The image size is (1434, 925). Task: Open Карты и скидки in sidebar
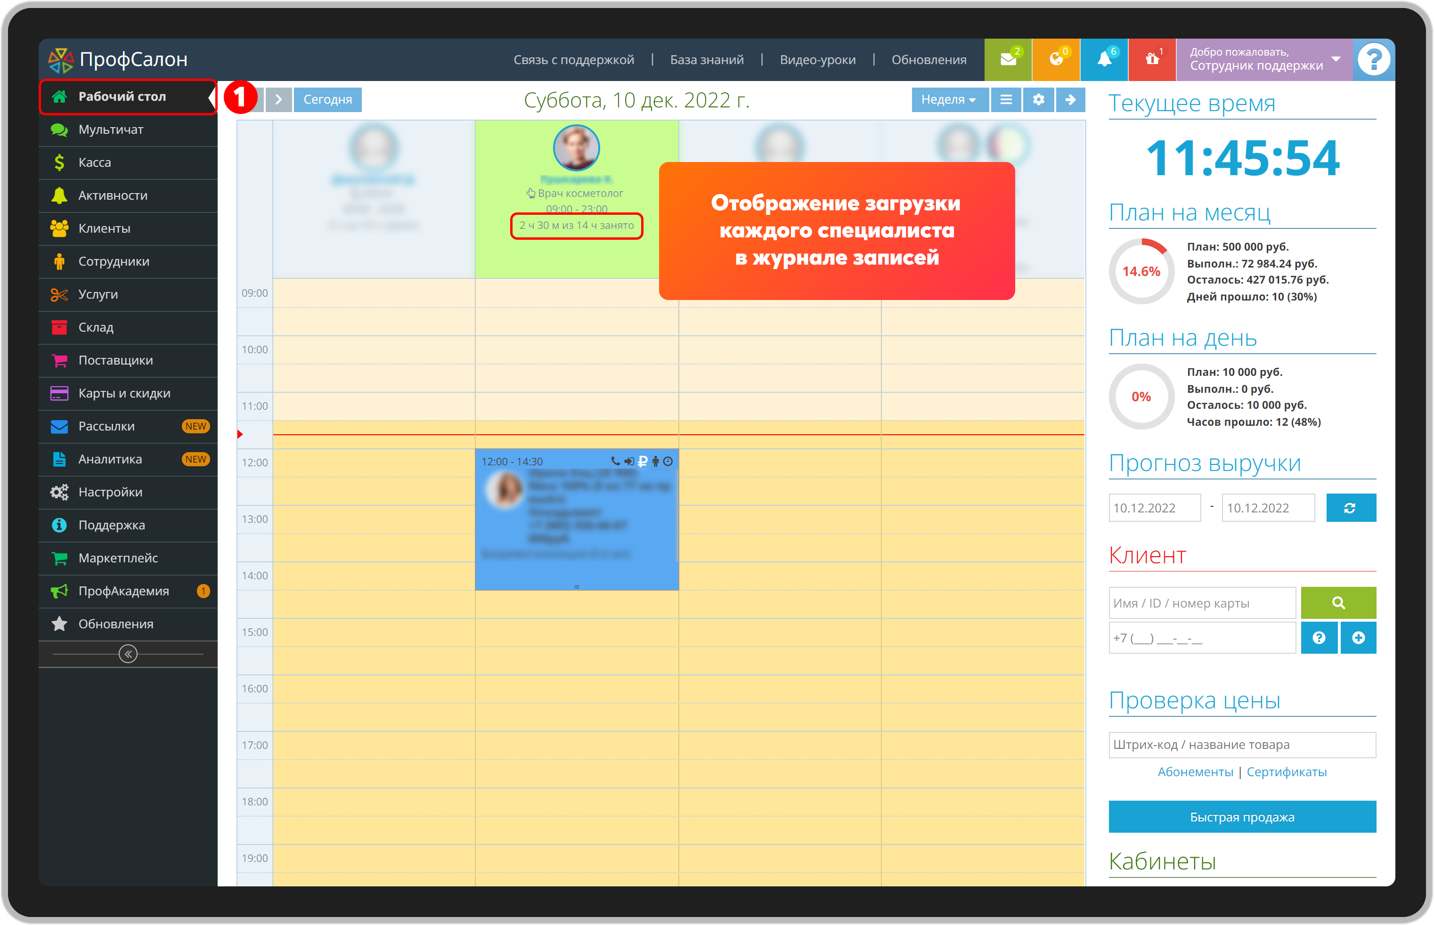[x=128, y=394]
